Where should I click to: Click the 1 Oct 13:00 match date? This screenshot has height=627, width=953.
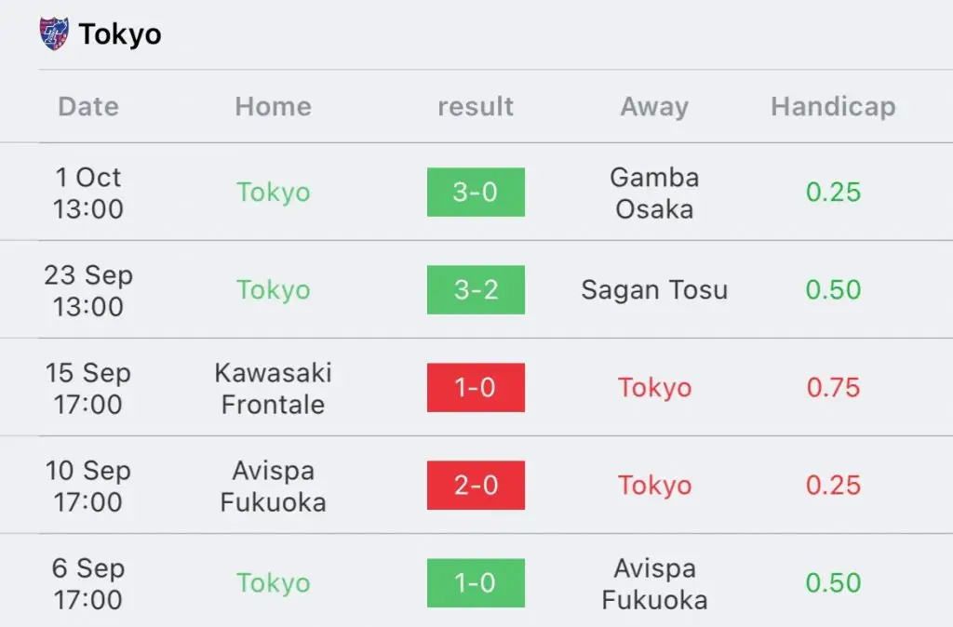pyautogui.click(x=88, y=193)
